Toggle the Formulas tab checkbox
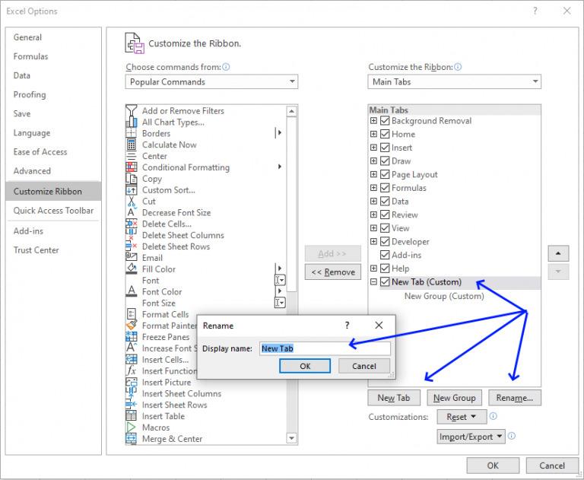Viewport: 584px width, 480px height. point(385,188)
